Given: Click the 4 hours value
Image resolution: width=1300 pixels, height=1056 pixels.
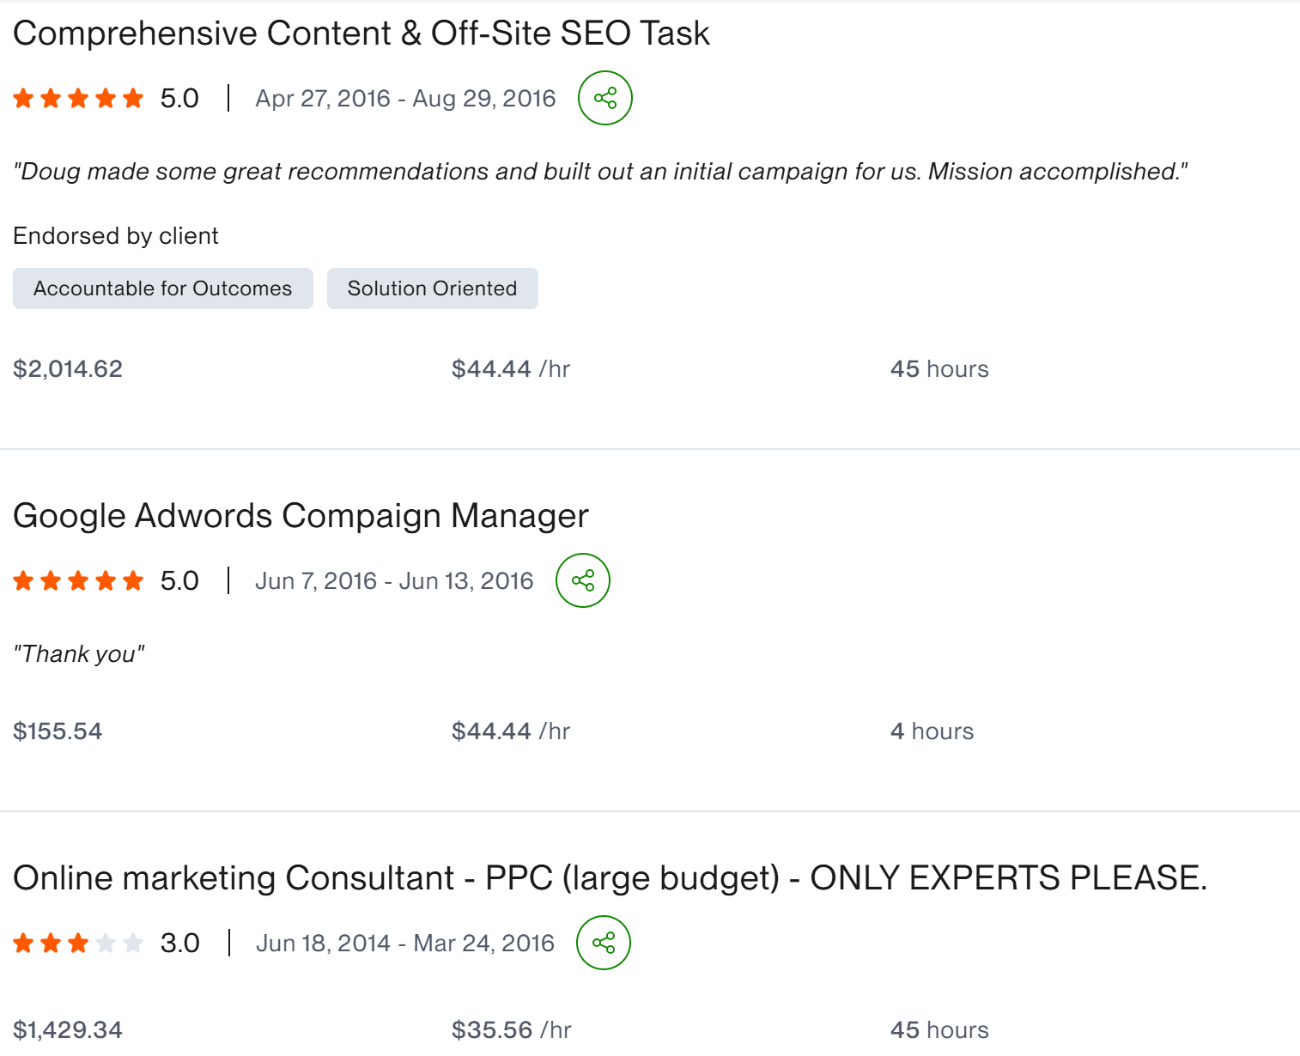Looking at the screenshot, I should pos(932,731).
